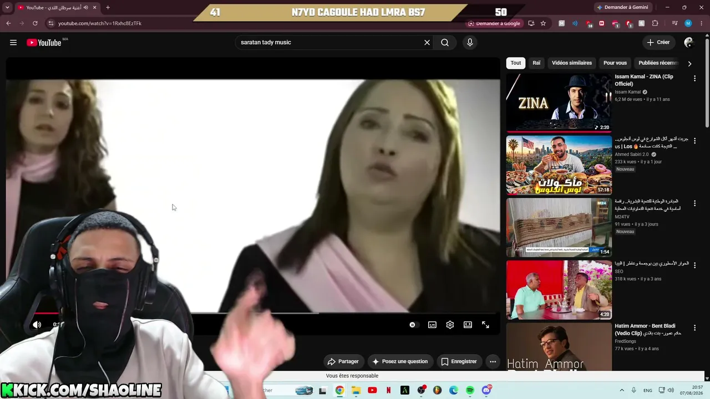Choose the Publiées récemment chip
710x399 pixels.
658,63
